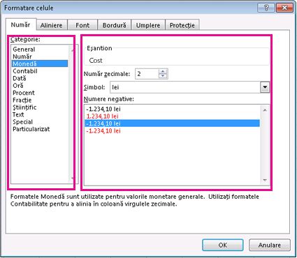Viewport: 297px width, 258px height.
Task: Click negative numbers list scroll down arrow
Action: (265, 180)
